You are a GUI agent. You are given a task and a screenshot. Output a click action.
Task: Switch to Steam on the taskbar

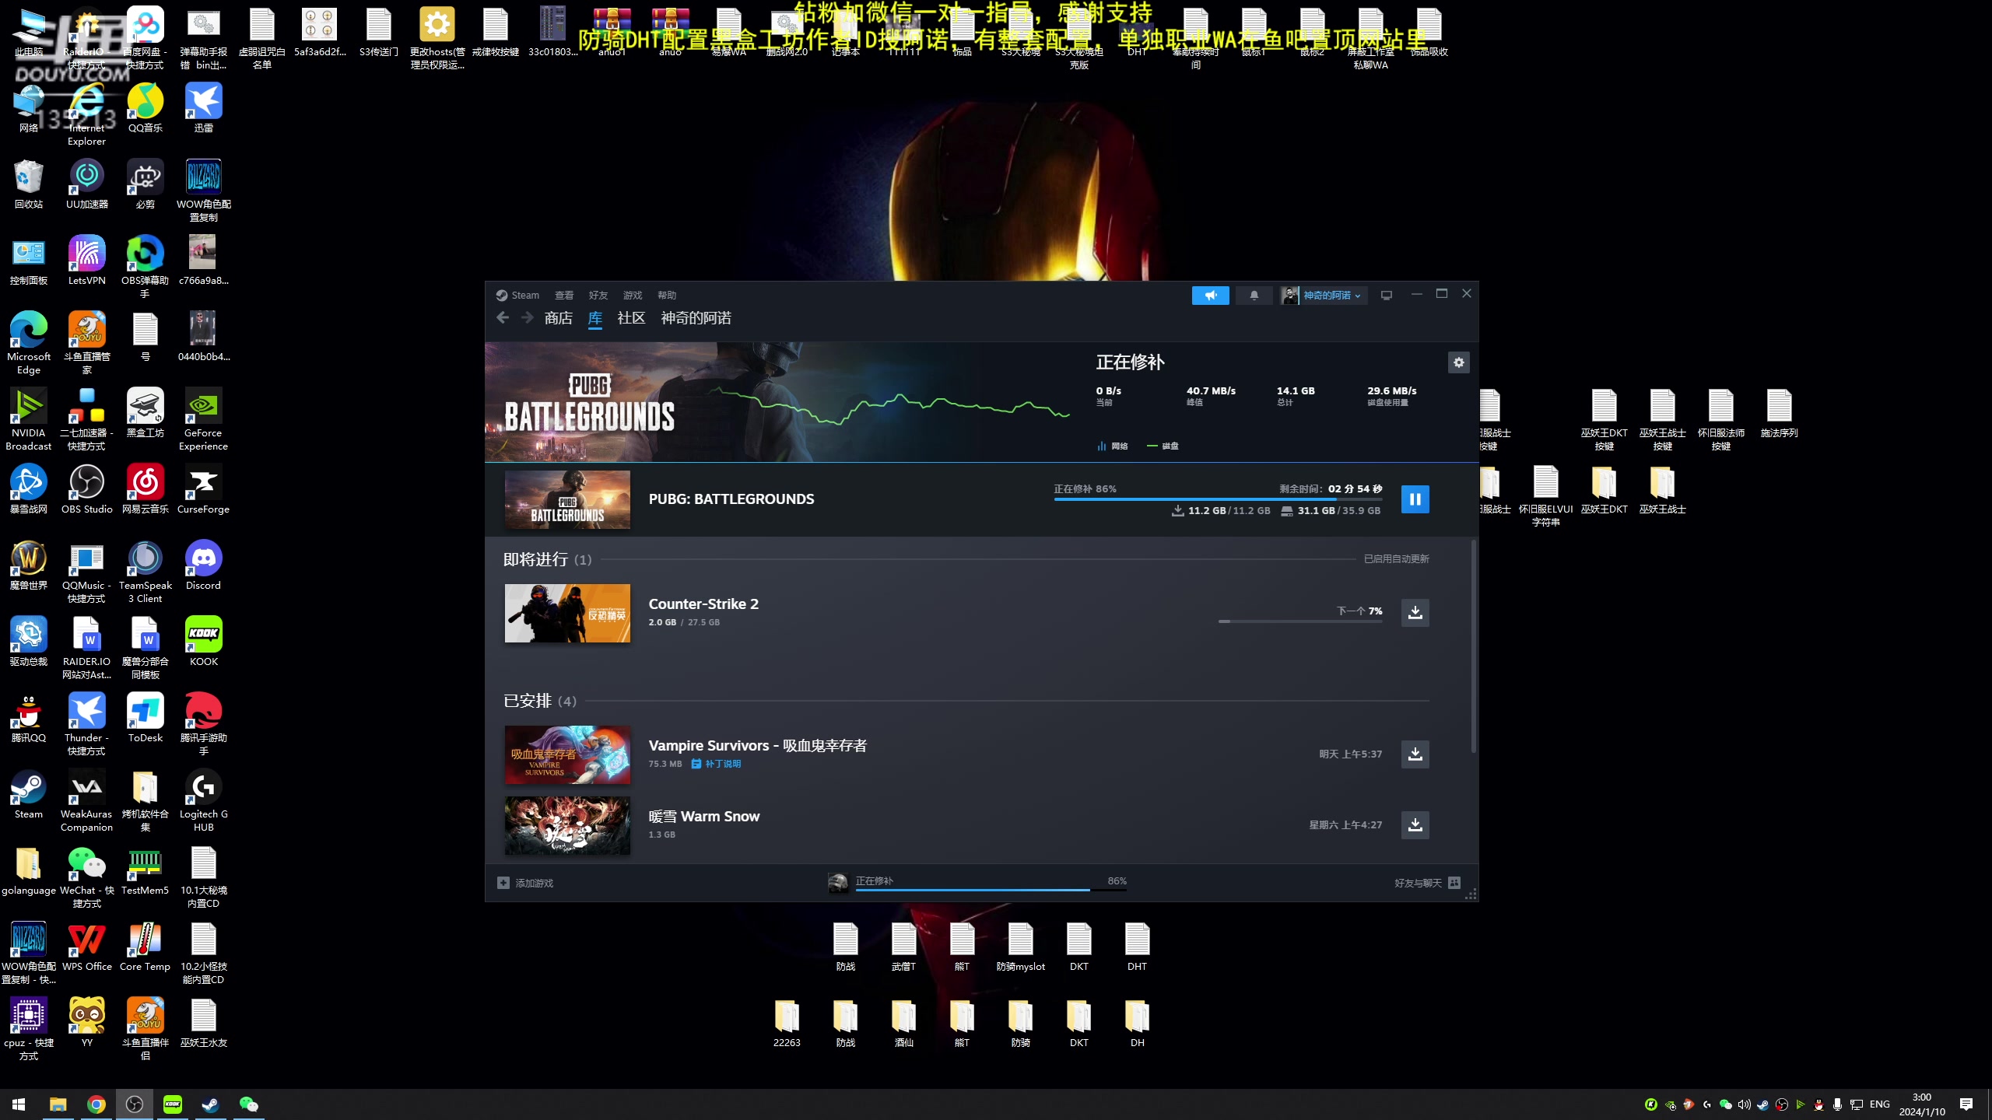[x=210, y=1104]
